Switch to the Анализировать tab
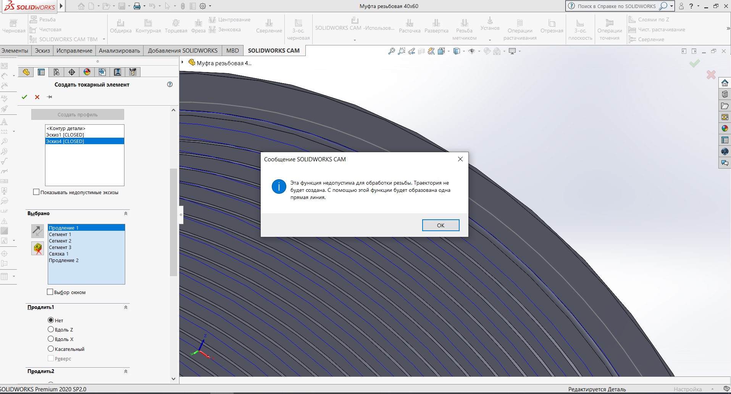Screen dimensions: 731x394 pyautogui.click(x=119, y=51)
